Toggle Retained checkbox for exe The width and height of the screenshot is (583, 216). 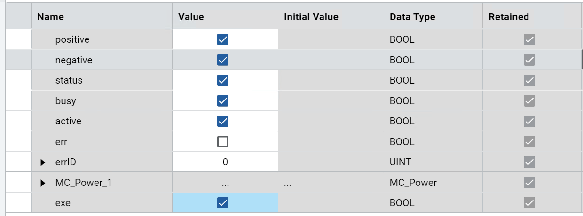point(529,203)
